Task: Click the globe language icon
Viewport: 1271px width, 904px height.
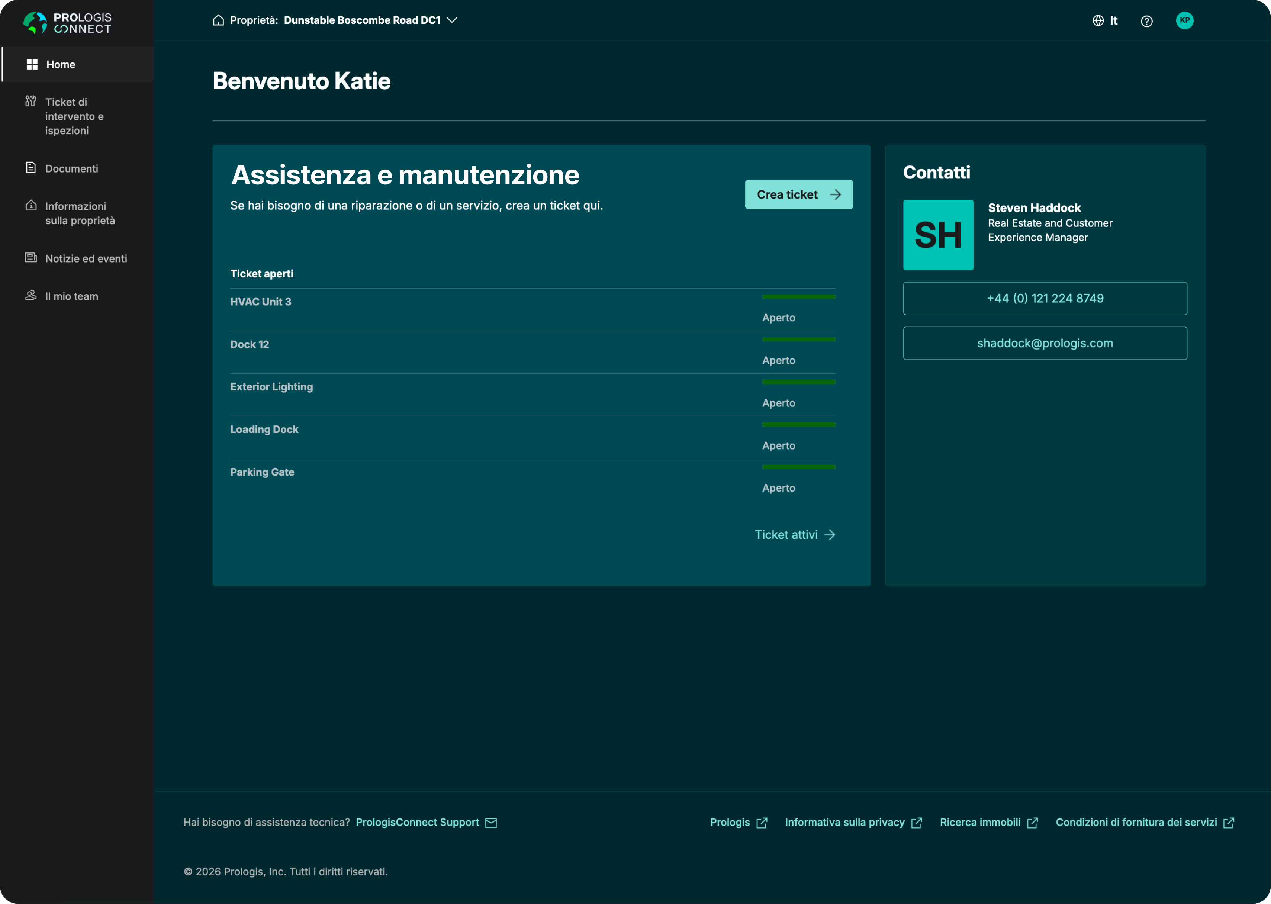Action: (1098, 20)
